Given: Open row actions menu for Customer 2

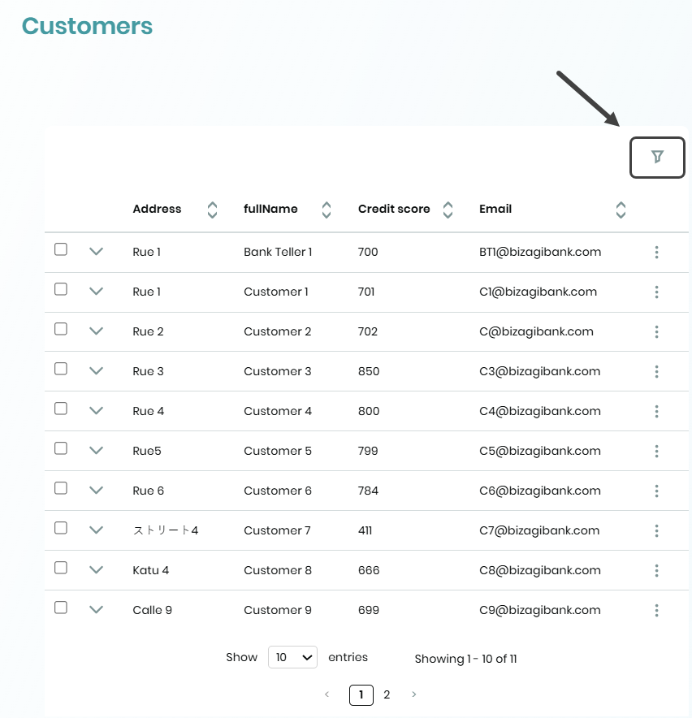Looking at the screenshot, I should (656, 331).
